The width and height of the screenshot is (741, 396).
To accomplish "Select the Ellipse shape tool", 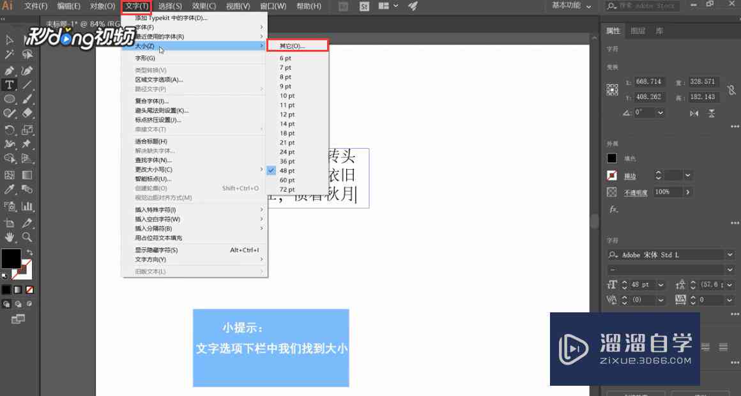I will pyautogui.click(x=10, y=99).
